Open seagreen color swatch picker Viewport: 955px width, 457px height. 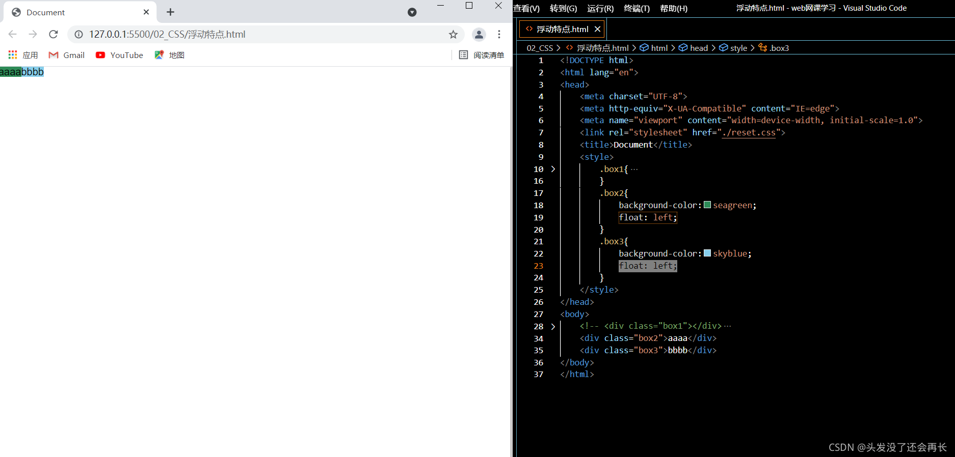pyautogui.click(x=707, y=205)
